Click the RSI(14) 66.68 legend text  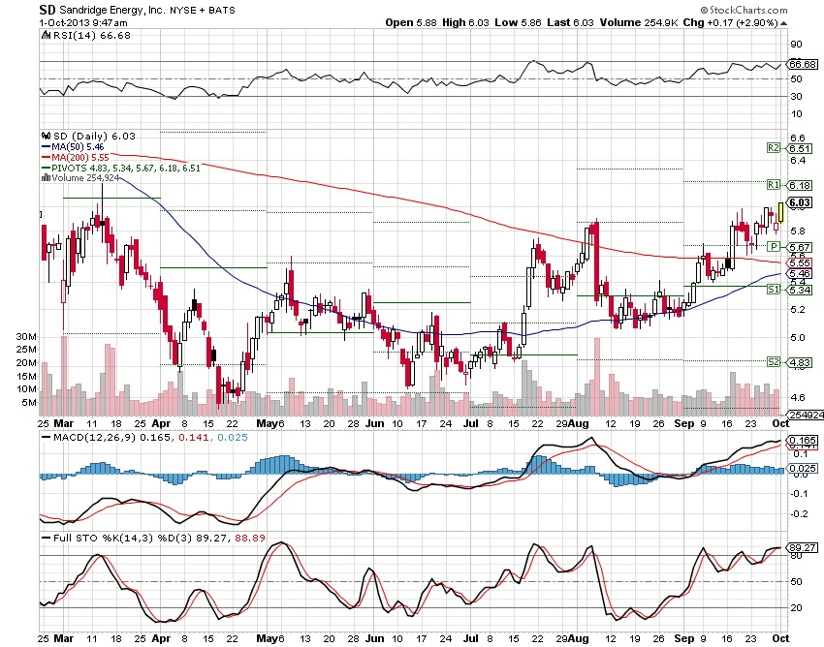tap(92, 35)
